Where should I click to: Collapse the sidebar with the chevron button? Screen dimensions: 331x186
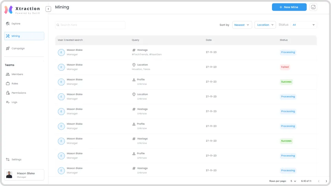click(48, 9)
